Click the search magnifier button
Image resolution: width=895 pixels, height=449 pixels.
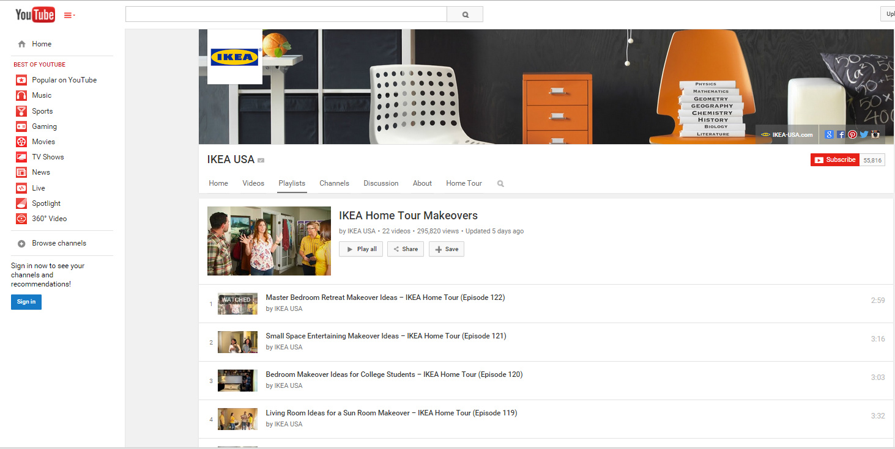(x=465, y=15)
